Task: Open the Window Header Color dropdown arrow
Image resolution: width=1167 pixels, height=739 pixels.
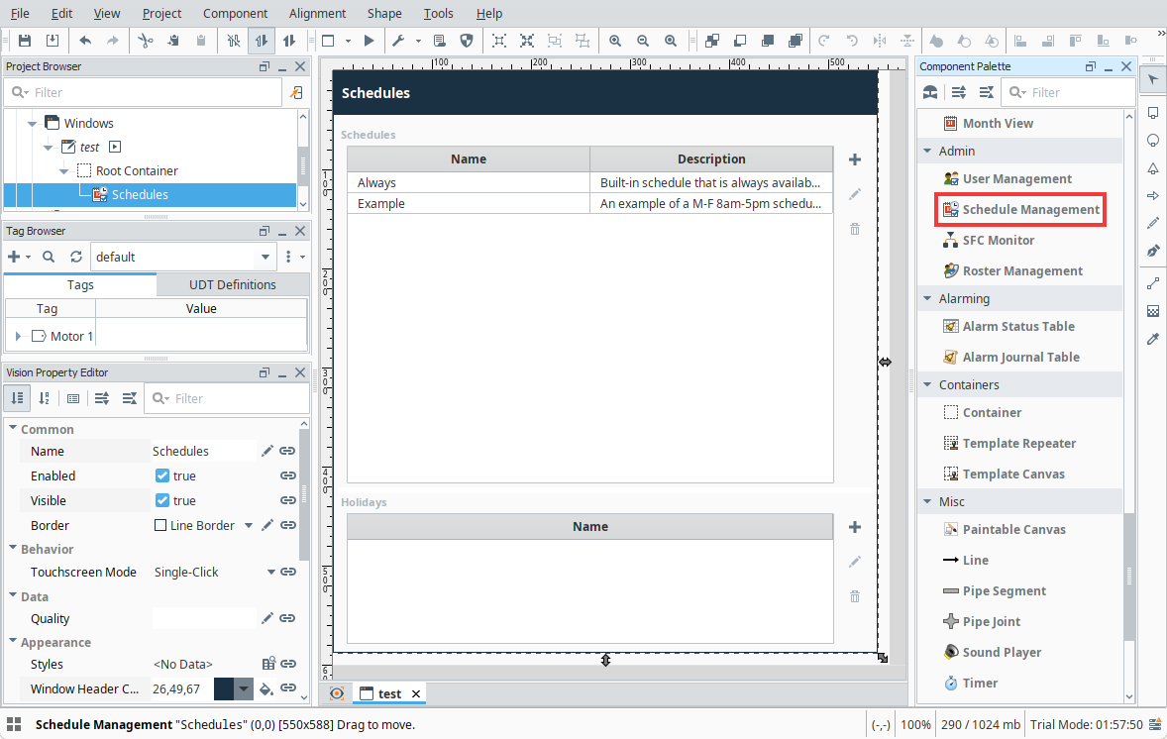Action: click(244, 689)
